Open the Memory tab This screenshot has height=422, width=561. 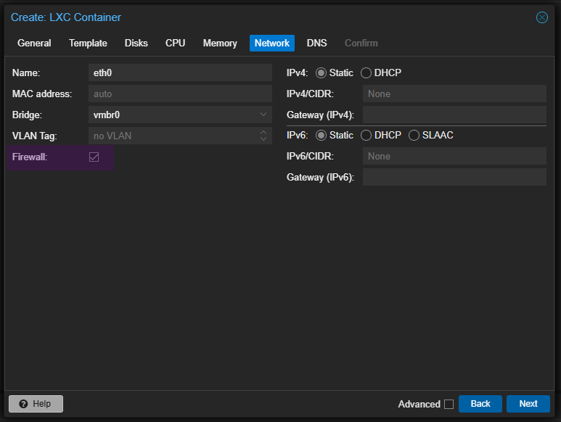click(220, 44)
